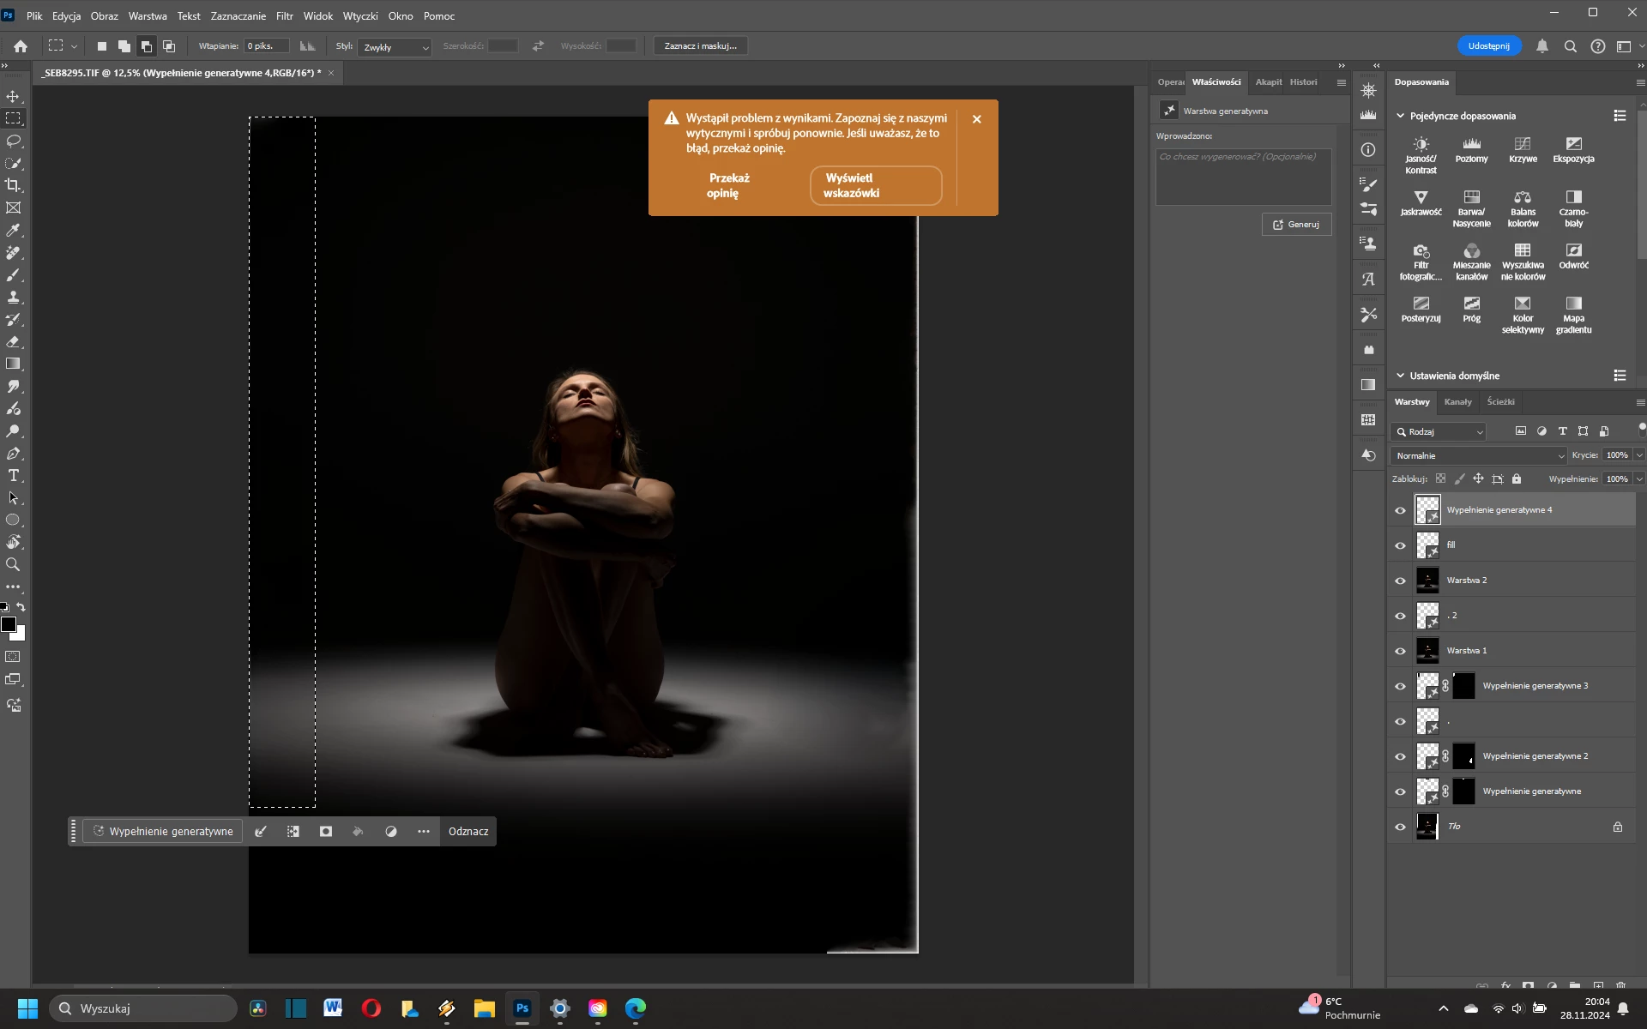Click the foreground color swatch
The width and height of the screenshot is (1647, 1029).
tap(9, 624)
